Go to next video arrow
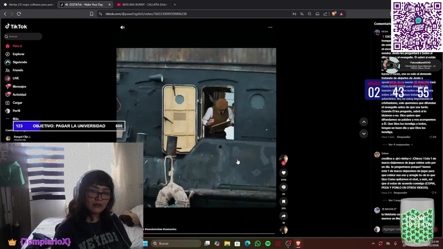The height and width of the screenshot is (249, 443). (364, 133)
